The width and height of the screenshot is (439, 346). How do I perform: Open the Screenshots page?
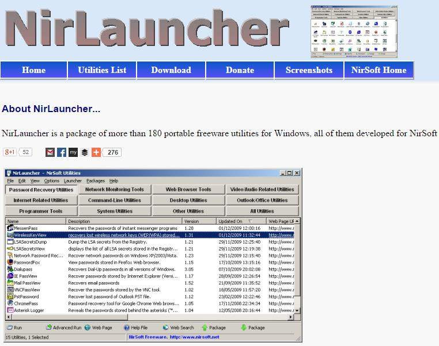coord(309,70)
